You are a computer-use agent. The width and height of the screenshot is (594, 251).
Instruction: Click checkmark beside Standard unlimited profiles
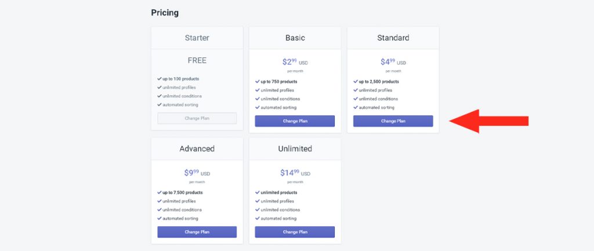356,90
